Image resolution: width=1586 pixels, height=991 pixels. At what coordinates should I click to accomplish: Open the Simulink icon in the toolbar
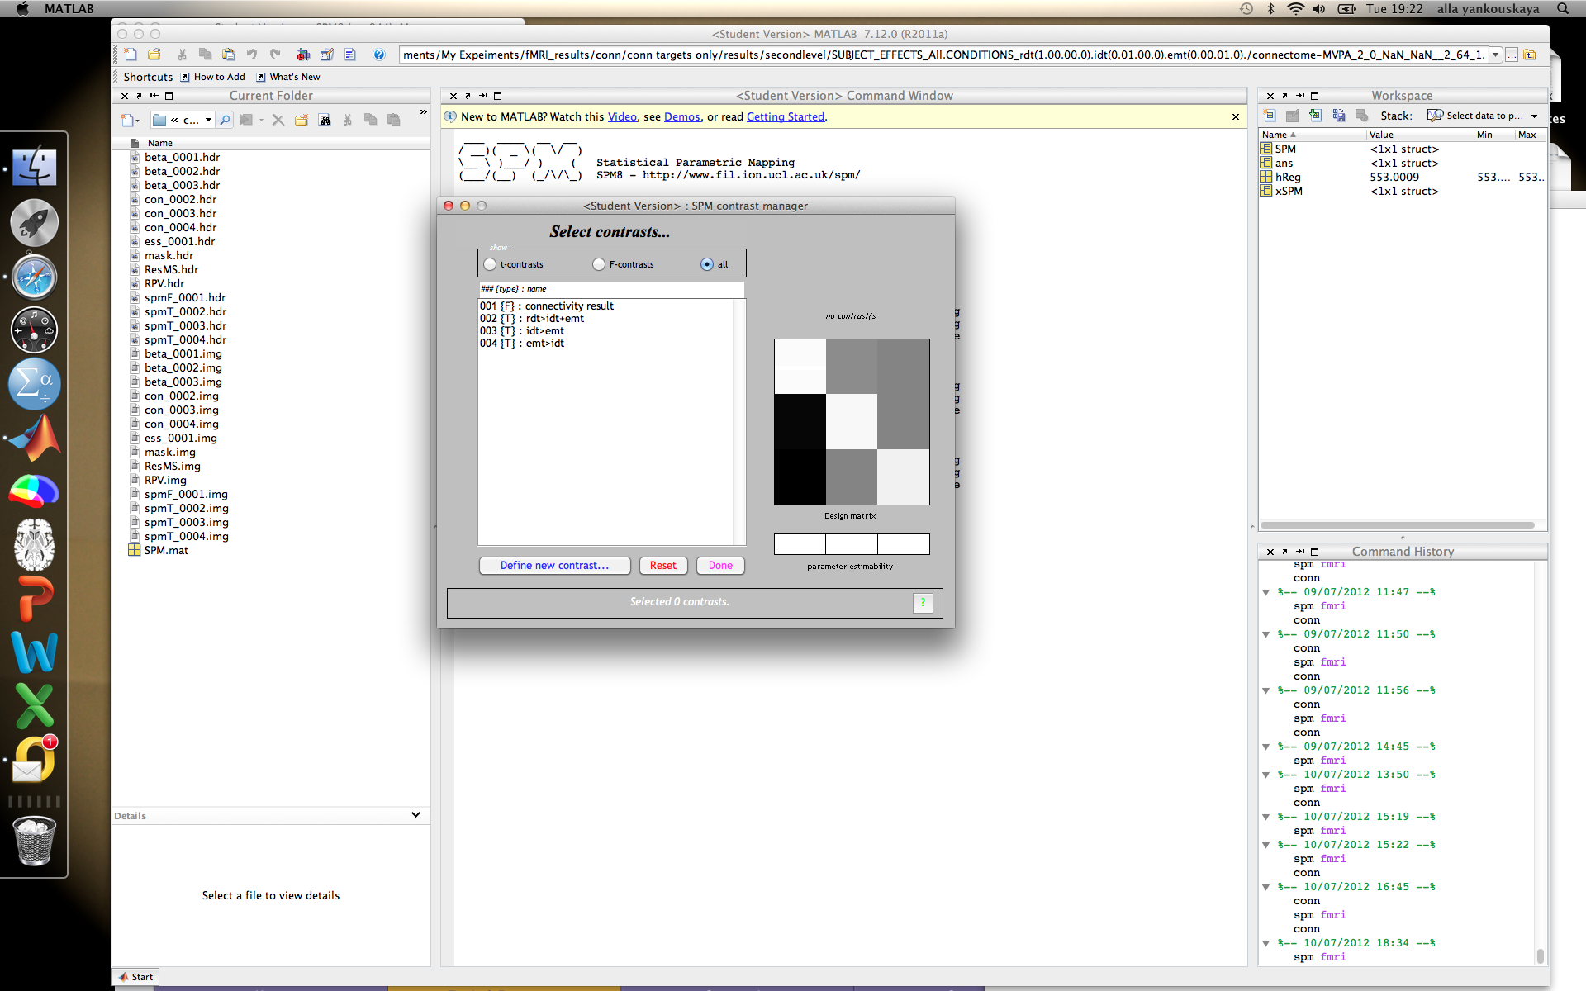[303, 55]
